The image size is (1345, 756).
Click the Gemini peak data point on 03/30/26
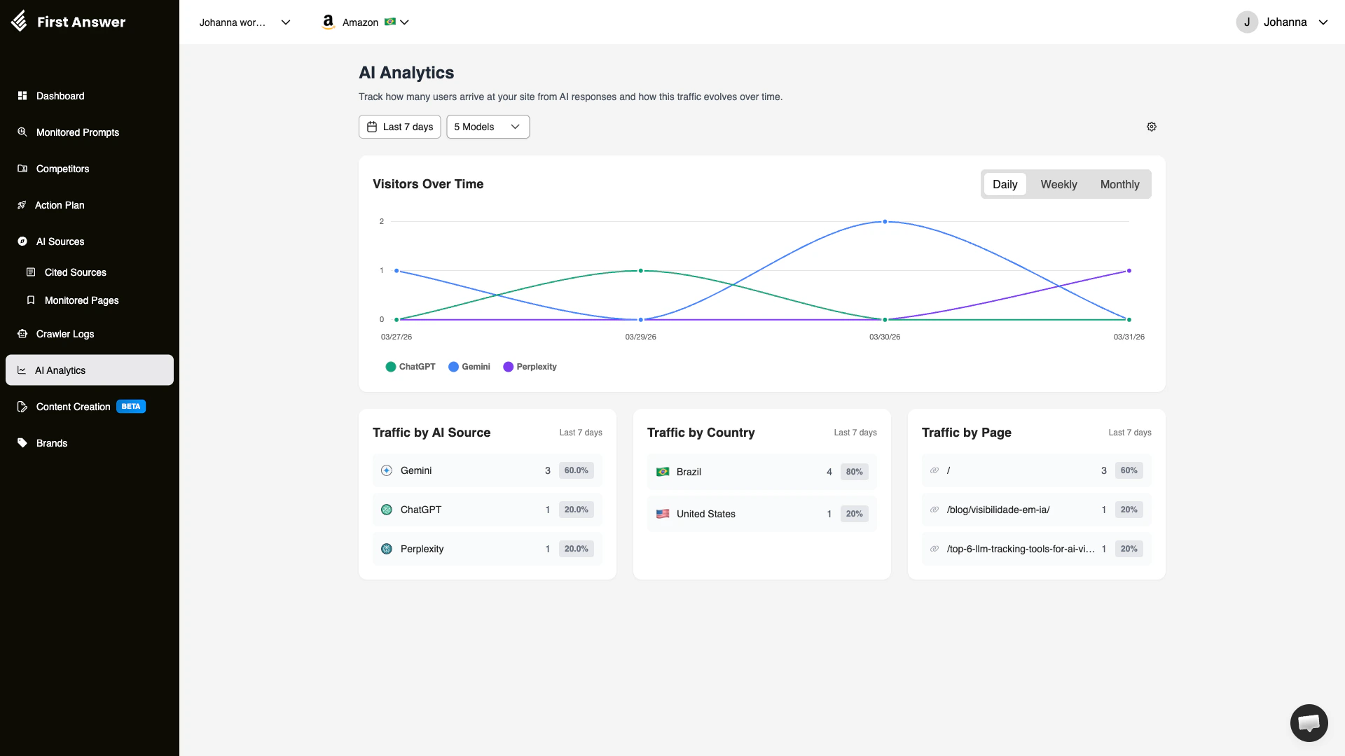click(885, 222)
